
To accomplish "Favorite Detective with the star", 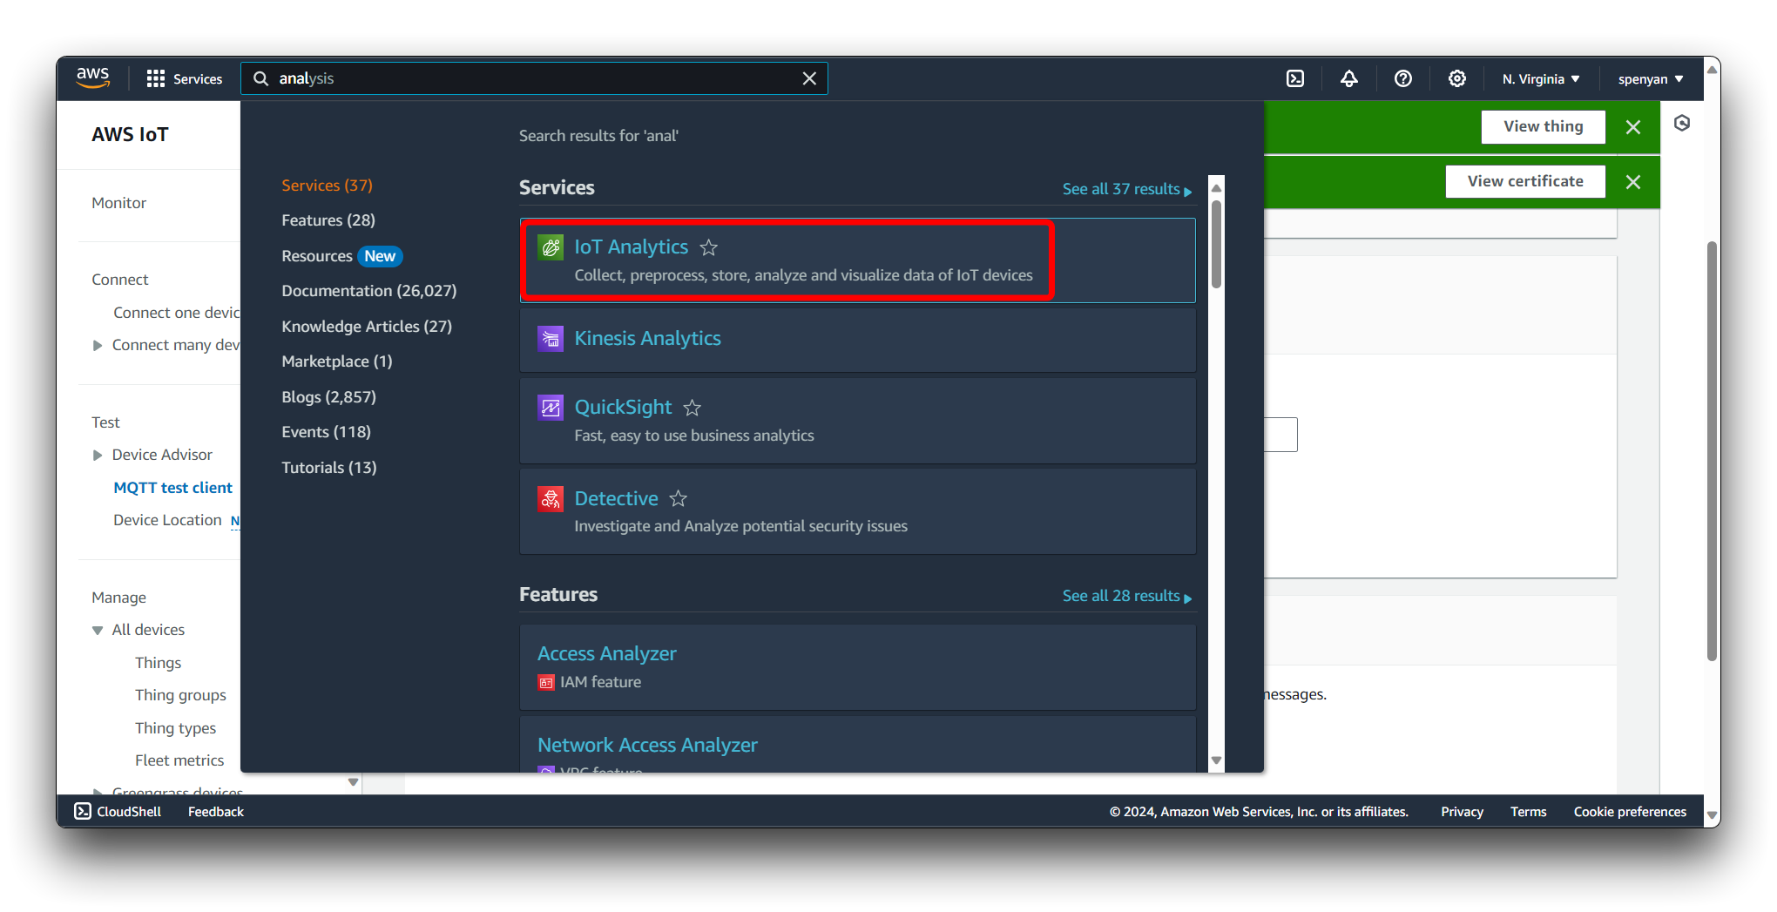I will tap(679, 498).
